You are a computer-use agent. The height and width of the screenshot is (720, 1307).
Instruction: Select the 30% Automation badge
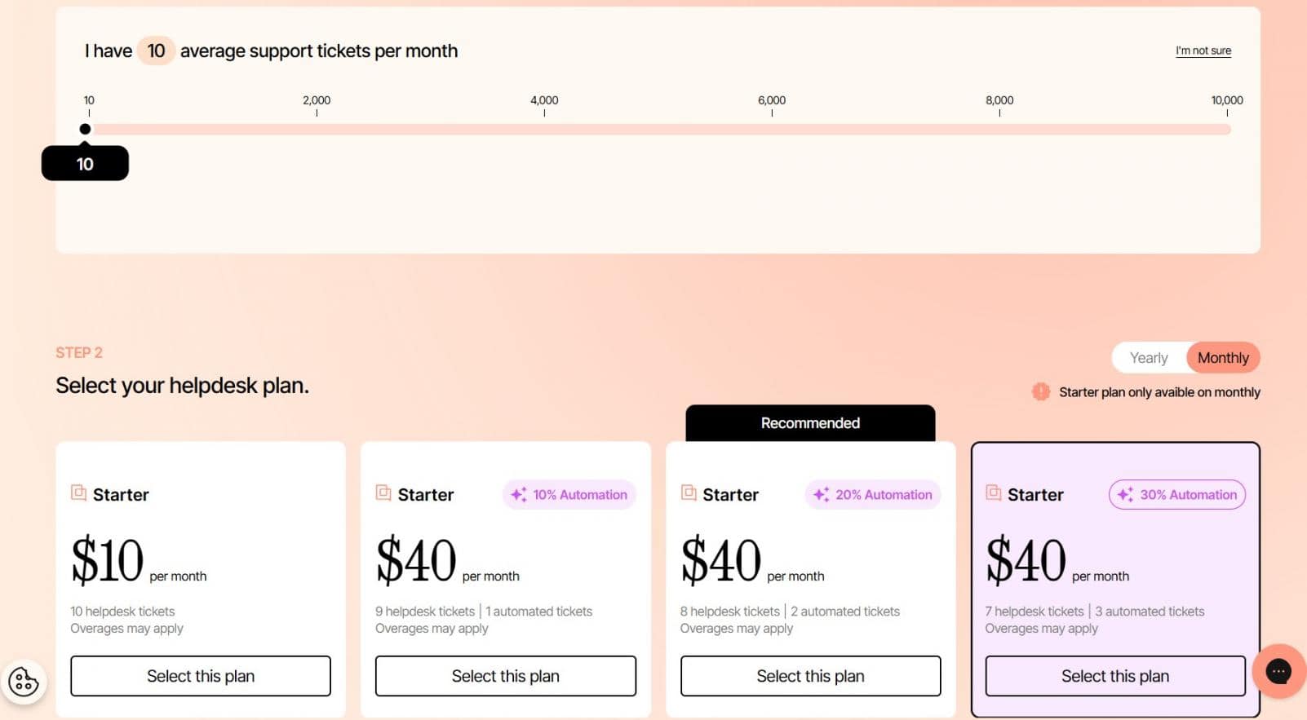[x=1176, y=495]
